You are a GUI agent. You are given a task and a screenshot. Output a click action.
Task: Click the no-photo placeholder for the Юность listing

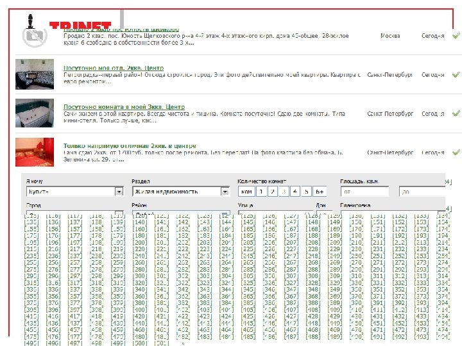pyautogui.click(x=35, y=37)
